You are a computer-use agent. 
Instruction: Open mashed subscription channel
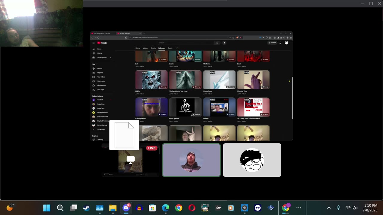tap(100, 100)
